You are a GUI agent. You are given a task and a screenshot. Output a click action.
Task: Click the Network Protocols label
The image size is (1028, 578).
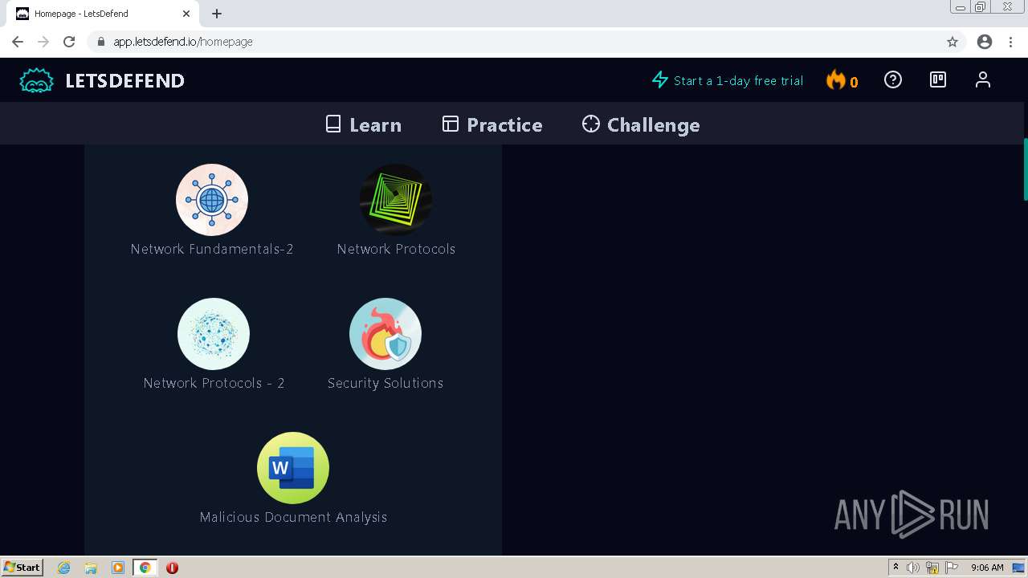[396, 249]
